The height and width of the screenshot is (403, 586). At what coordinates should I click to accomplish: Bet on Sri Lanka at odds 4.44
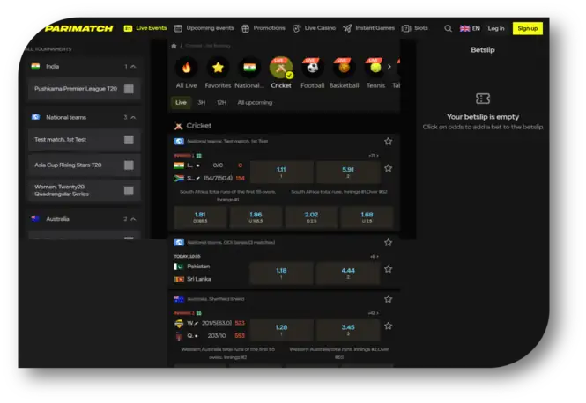pos(348,273)
